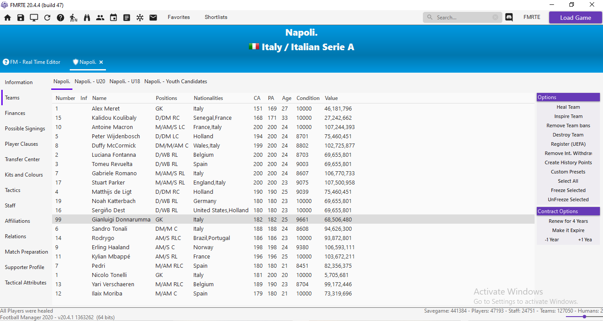Viewport: 603px width, 321px height.
Task: Click the FMRTE app logo in title bar
Action: (4, 4)
